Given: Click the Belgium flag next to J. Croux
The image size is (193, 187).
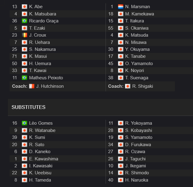Looking at the screenshot, I should pyautogui.click(x=25, y=35).
